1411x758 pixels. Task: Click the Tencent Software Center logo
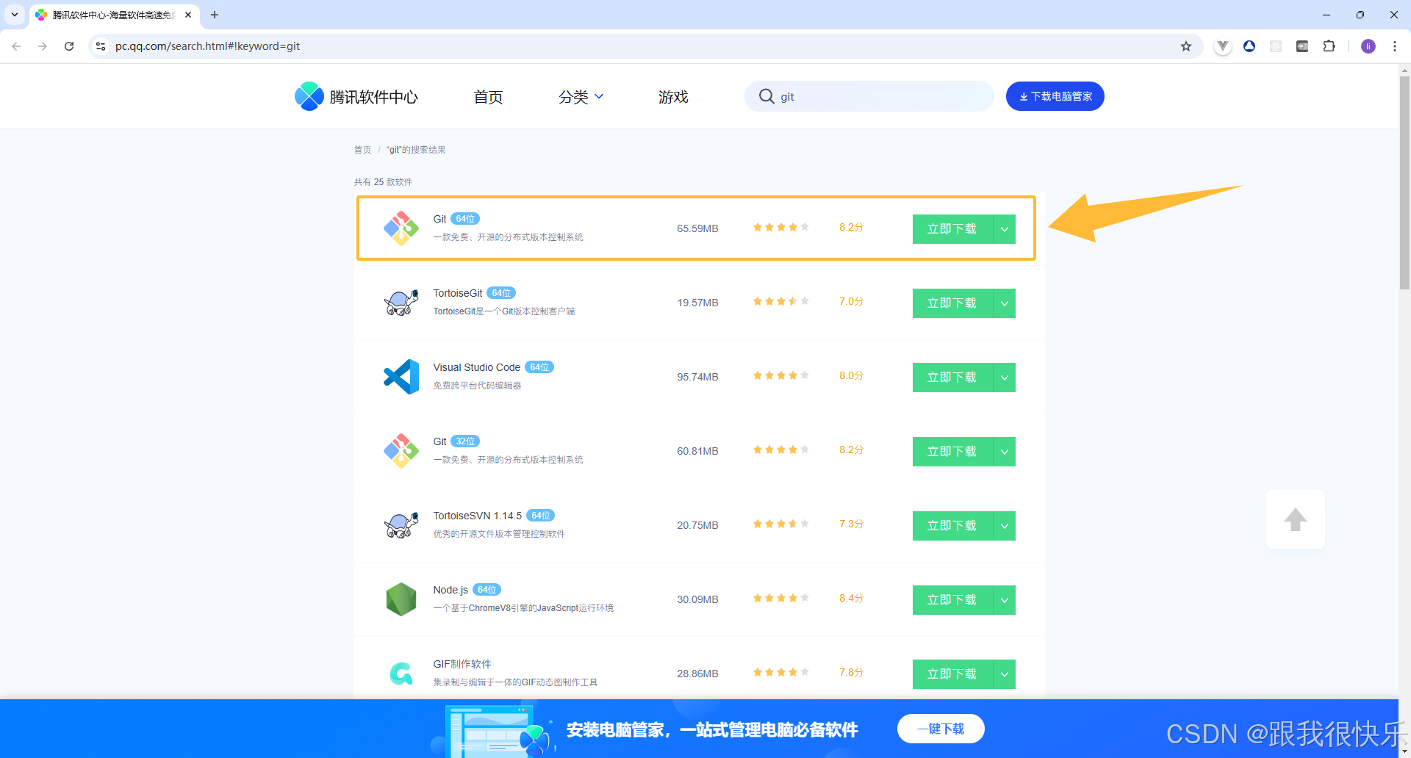pyautogui.click(x=356, y=96)
